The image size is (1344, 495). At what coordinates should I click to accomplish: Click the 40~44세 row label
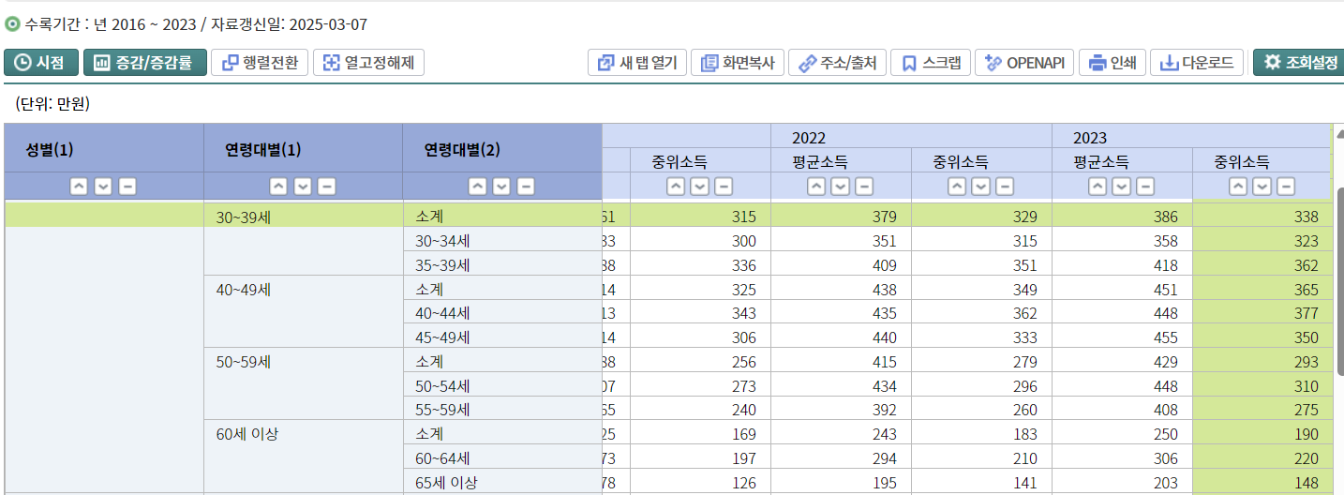click(x=442, y=313)
